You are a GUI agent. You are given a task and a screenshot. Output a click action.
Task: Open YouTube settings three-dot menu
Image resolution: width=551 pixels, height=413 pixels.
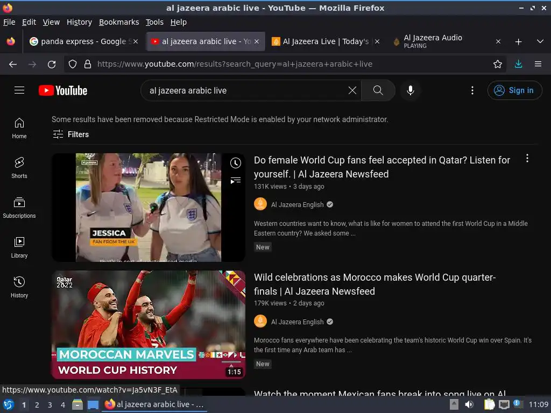[472, 90]
